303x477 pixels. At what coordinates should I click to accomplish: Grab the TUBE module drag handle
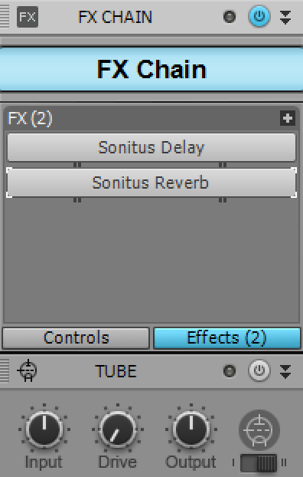[5, 370]
